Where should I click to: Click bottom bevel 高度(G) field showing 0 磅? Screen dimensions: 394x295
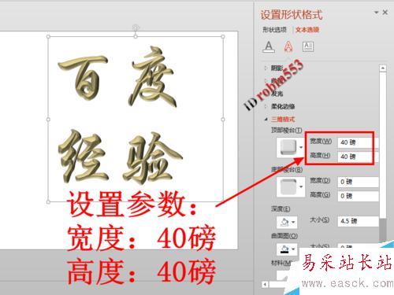pyautogui.click(x=358, y=196)
